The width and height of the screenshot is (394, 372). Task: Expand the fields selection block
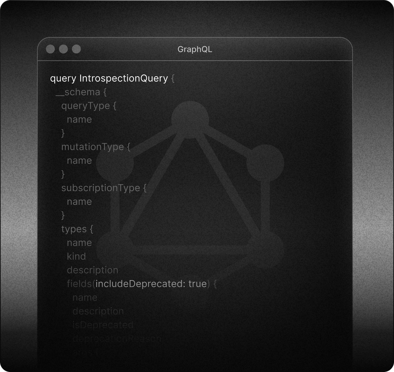pyautogui.click(x=78, y=284)
